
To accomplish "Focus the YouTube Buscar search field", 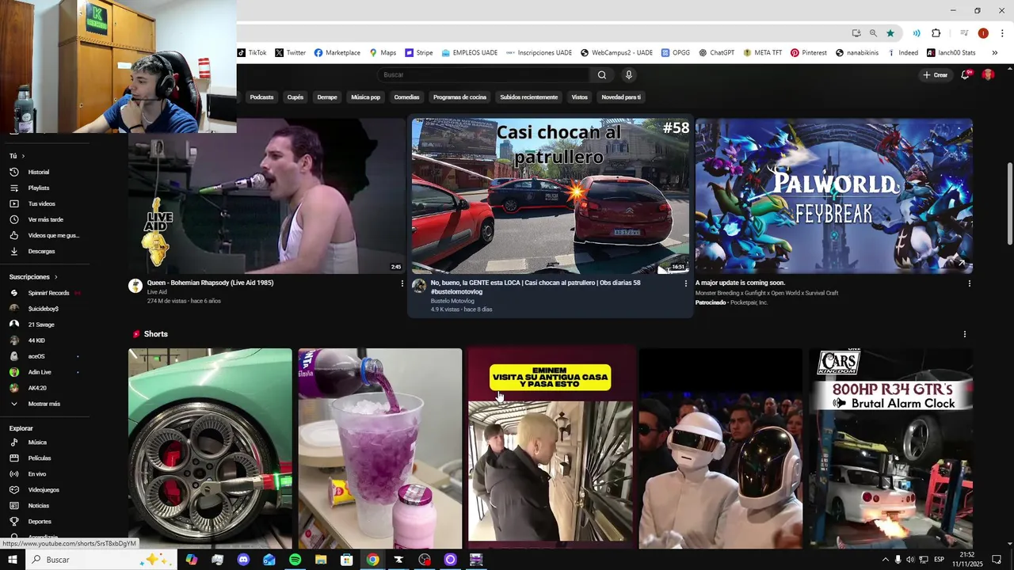I will coord(483,75).
